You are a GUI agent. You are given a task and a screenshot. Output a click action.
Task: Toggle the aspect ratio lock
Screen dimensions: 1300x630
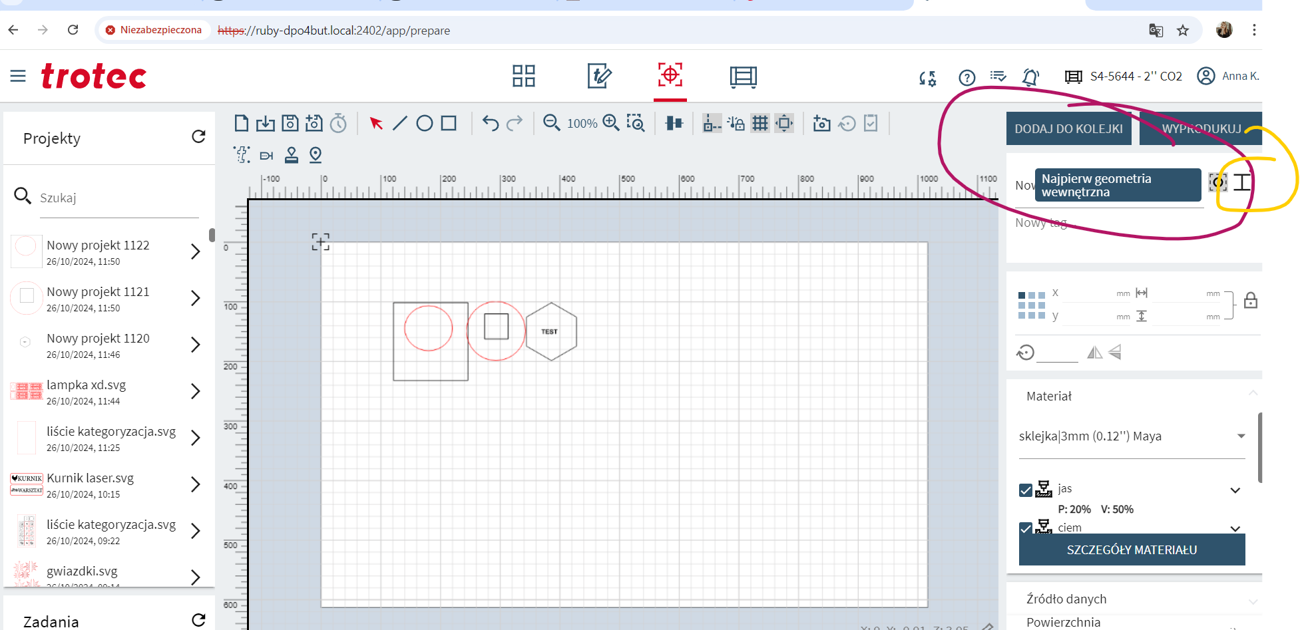[1251, 301]
